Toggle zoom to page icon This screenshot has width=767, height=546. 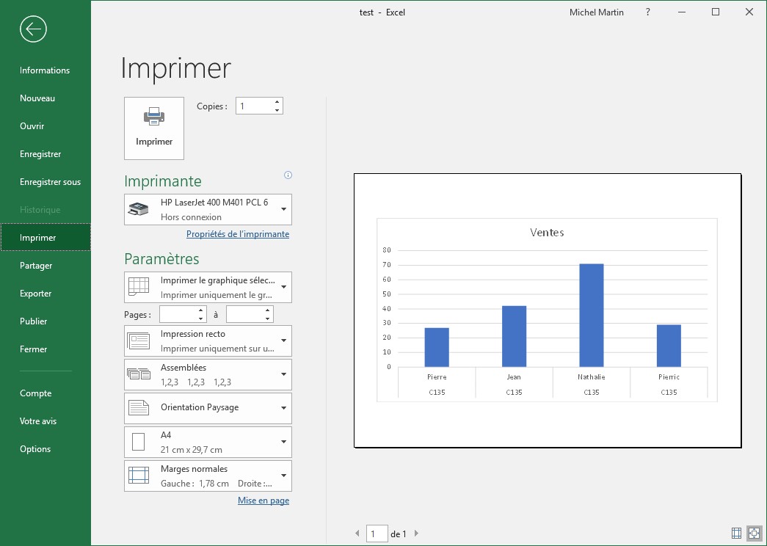(754, 534)
